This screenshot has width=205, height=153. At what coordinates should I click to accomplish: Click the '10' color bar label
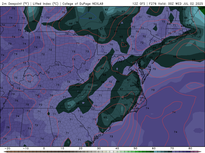[62, 148]
